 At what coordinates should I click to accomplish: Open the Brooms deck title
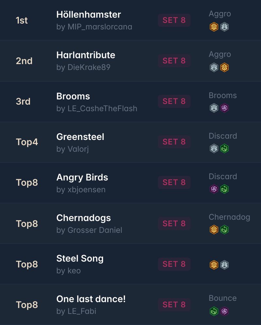(73, 96)
